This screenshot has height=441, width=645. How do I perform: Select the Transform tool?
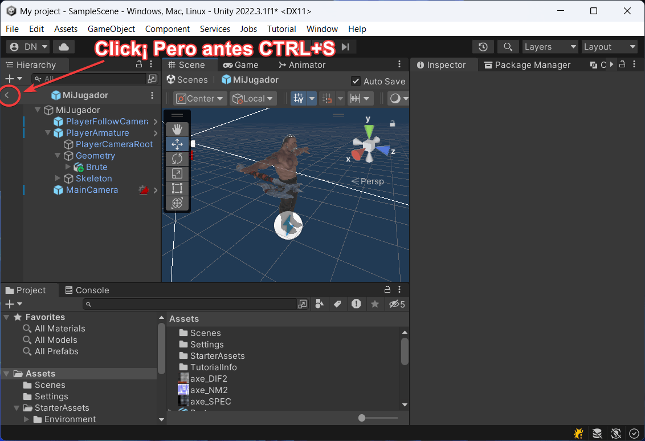pyautogui.click(x=177, y=204)
